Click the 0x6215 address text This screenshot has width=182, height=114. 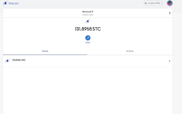coord(88,15)
